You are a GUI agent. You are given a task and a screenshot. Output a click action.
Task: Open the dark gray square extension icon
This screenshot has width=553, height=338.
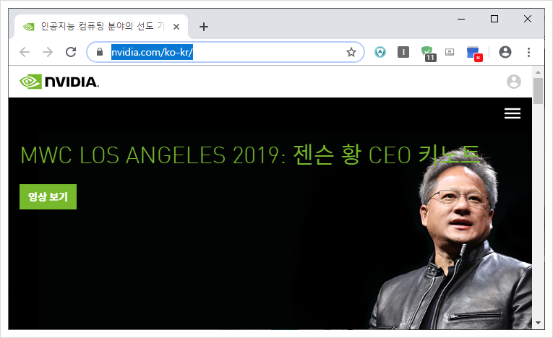(403, 52)
